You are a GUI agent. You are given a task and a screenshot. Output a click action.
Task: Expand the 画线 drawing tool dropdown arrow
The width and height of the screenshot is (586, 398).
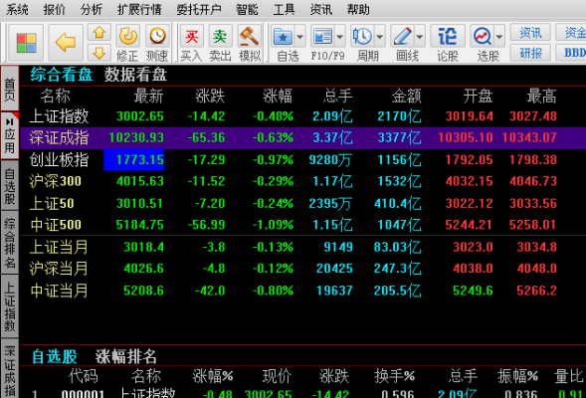coord(420,37)
